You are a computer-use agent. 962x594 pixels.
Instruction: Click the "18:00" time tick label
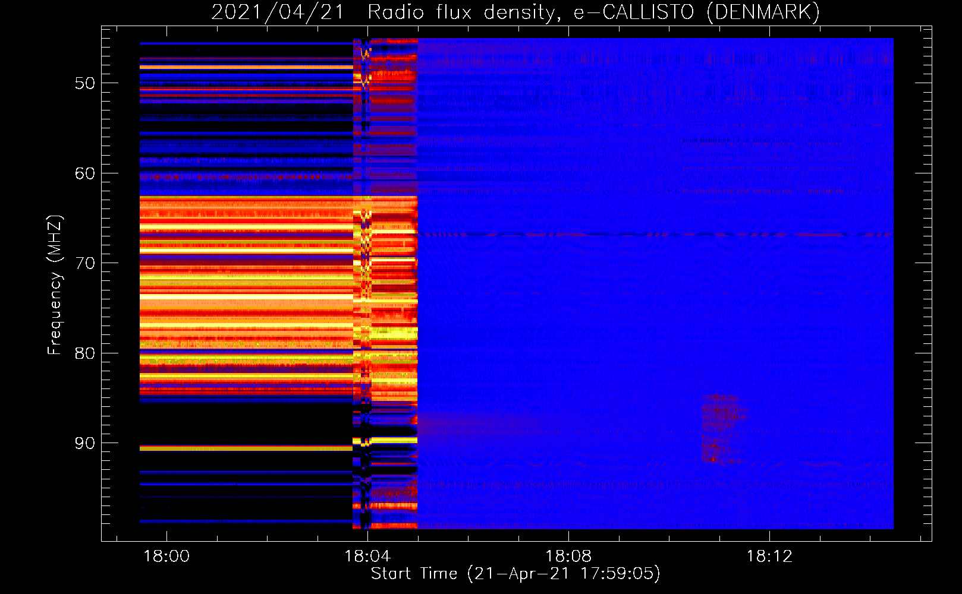click(x=166, y=556)
